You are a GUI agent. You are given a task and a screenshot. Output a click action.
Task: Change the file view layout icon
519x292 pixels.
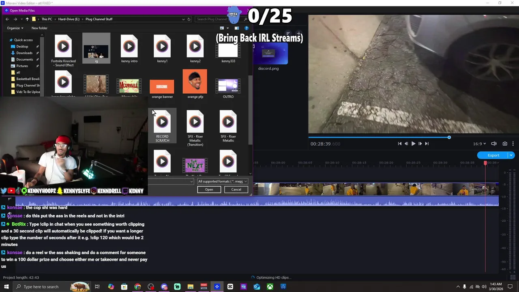222,28
